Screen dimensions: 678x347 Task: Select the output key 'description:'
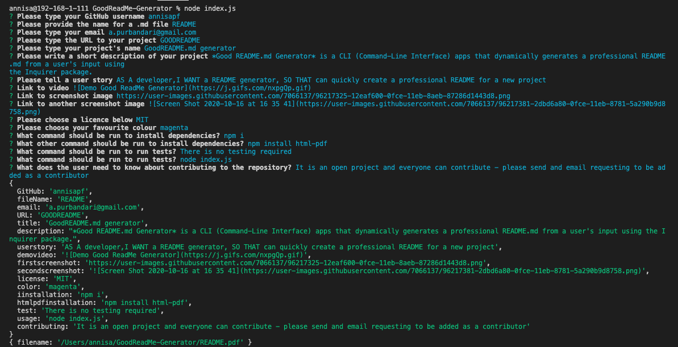tap(41, 231)
